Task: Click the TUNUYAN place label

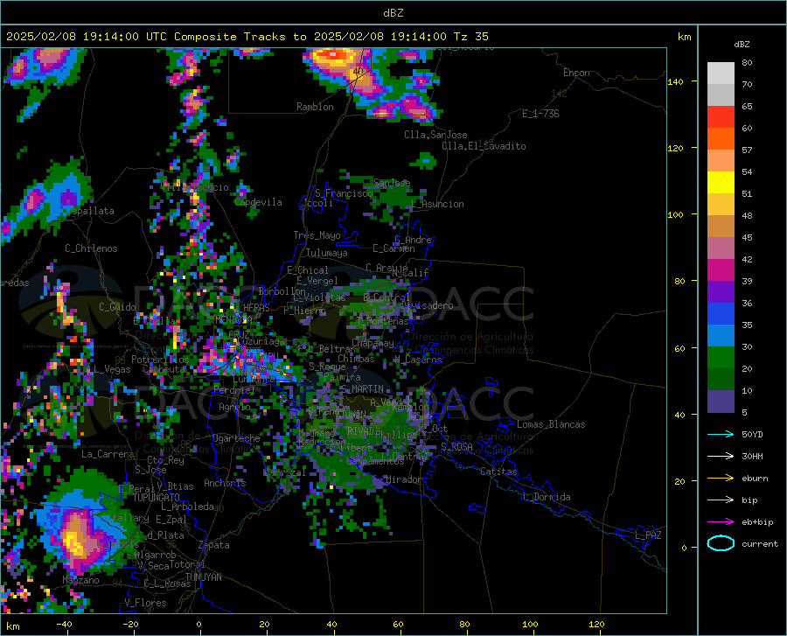Action: click(x=203, y=577)
